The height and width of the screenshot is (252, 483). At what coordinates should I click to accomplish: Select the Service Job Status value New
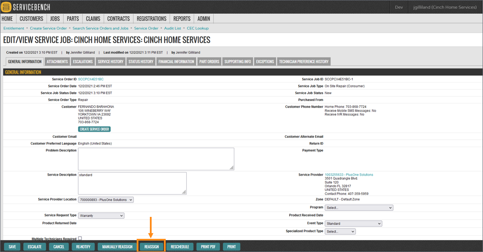[328, 93]
